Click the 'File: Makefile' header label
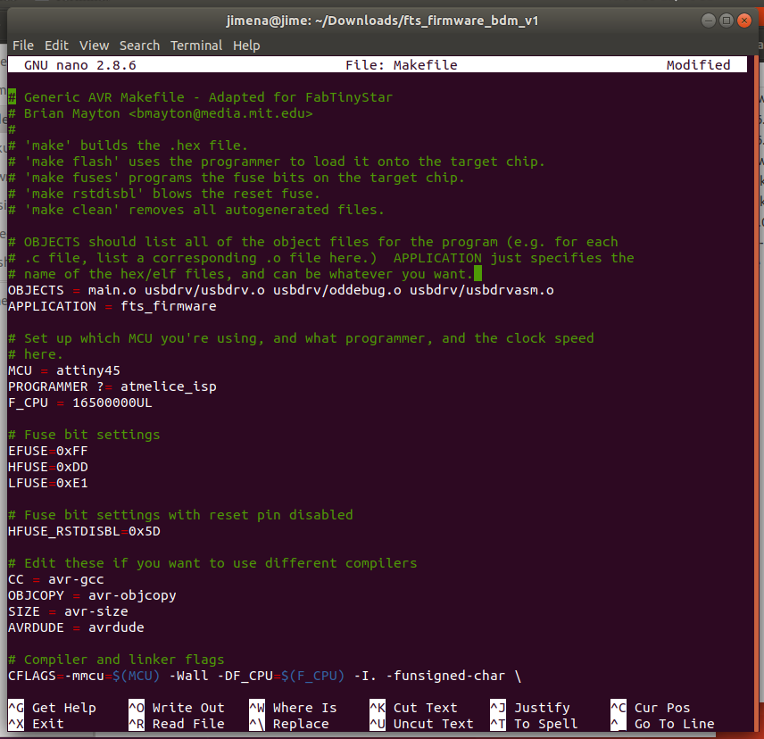764x739 pixels. 402,65
